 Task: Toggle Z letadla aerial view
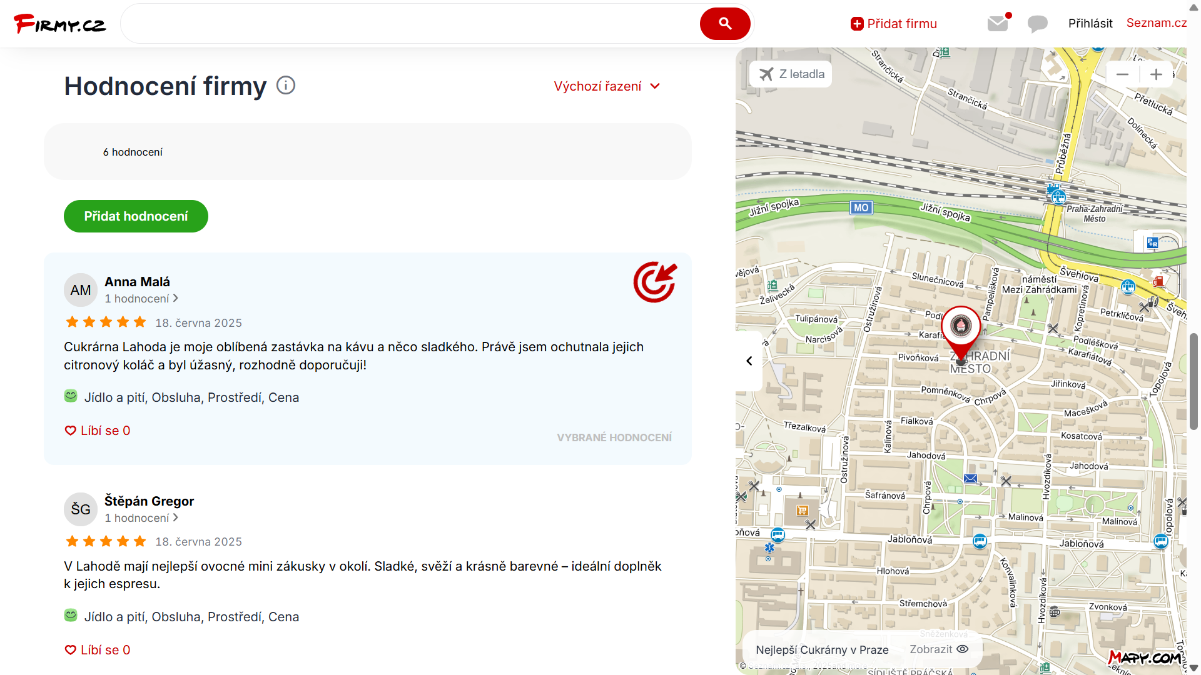[x=792, y=74]
